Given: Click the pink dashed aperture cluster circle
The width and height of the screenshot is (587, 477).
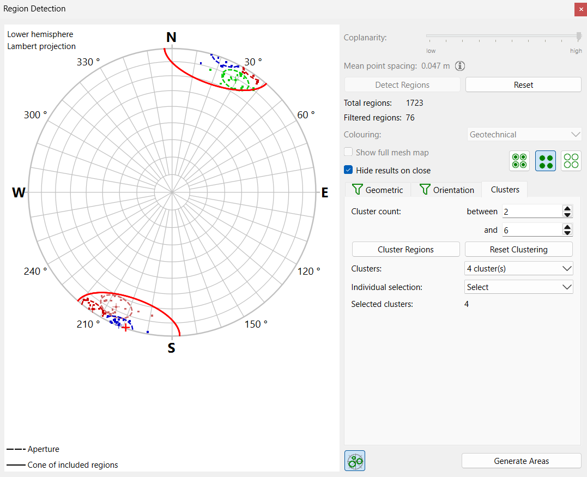Looking at the screenshot, I should pos(116,306).
